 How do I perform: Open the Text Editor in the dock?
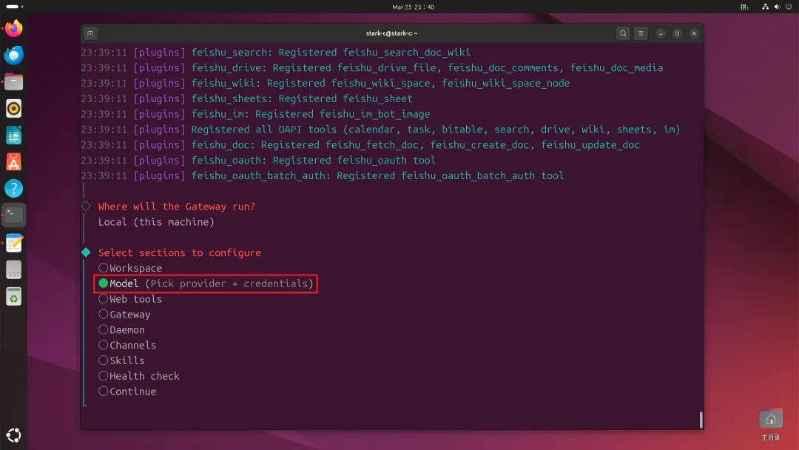[14, 243]
